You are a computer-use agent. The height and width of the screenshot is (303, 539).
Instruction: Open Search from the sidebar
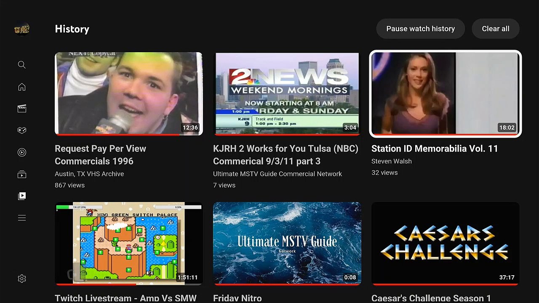pos(22,65)
